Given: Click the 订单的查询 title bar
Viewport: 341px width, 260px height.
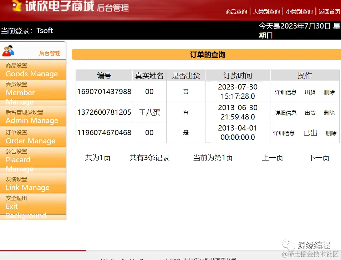Looking at the screenshot, I should point(207,54).
